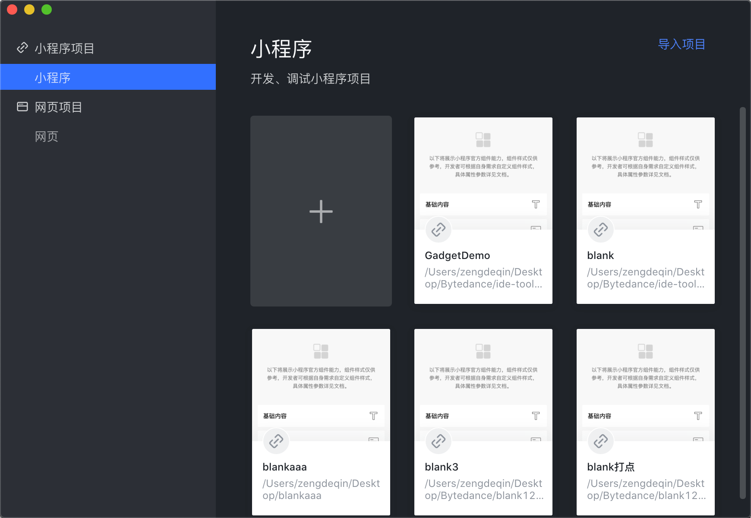Click the link icon on the blank card
Image resolution: width=751 pixels, height=518 pixels.
tap(600, 230)
